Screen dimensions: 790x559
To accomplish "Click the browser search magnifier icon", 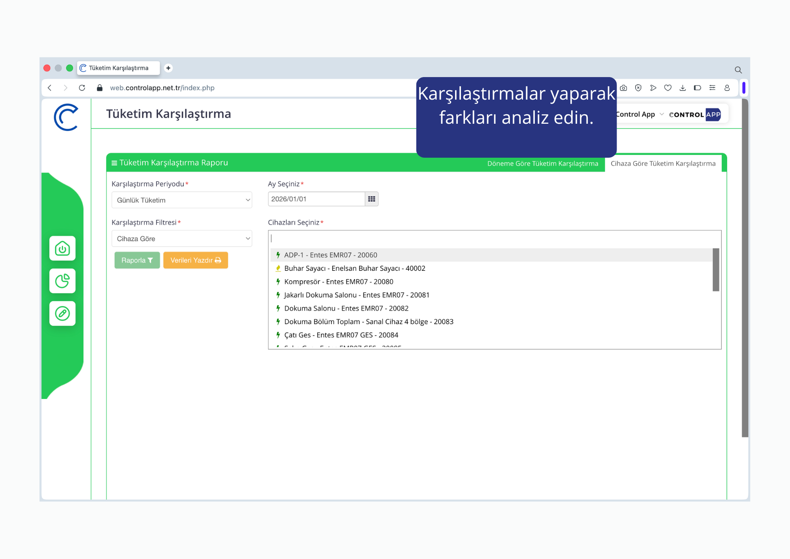I will point(738,70).
